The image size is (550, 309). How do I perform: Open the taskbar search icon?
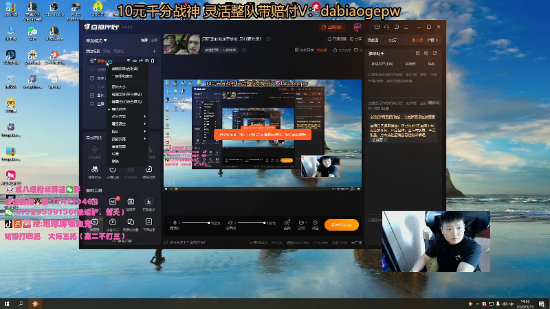click(21, 304)
